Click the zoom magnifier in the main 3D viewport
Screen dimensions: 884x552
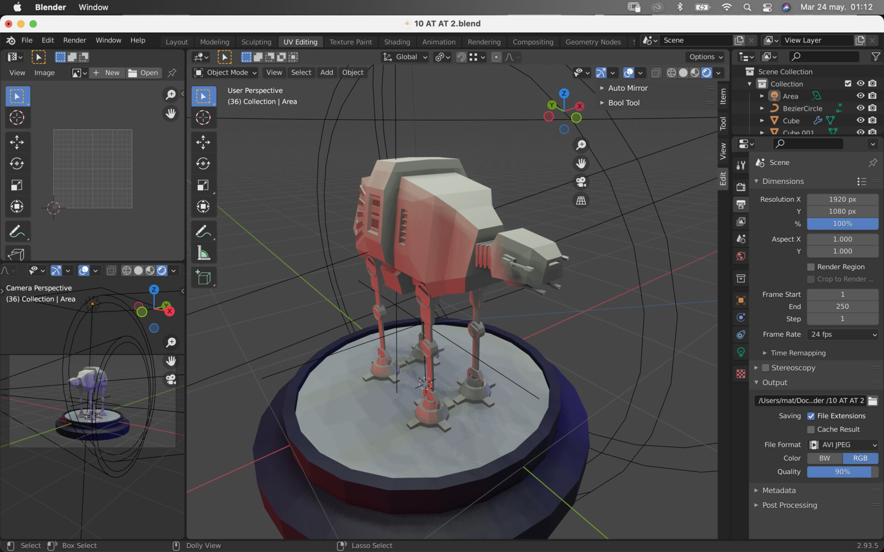click(x=581, y=145)
